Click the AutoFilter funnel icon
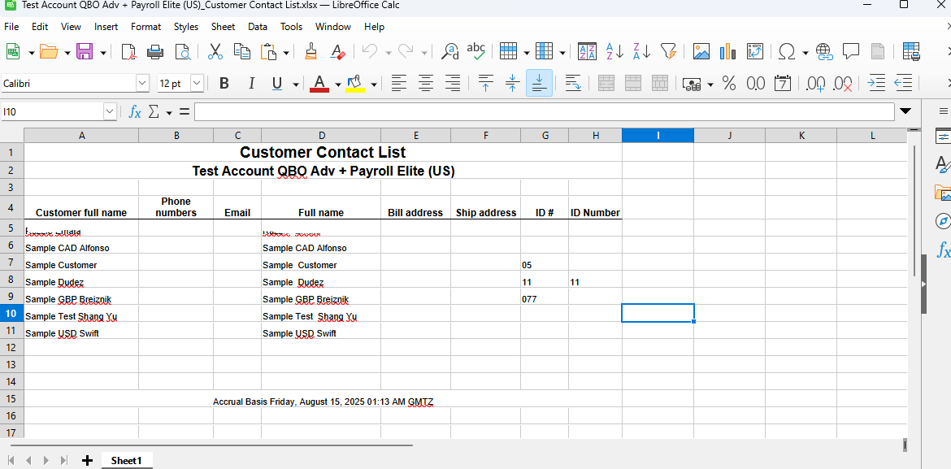Viewport: 951px width, 469px height. [668, 52]
